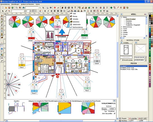Viewport: 153px width, 122px height.
Task: Click the red cross icon in top toolbar
Action: point(55,7)
